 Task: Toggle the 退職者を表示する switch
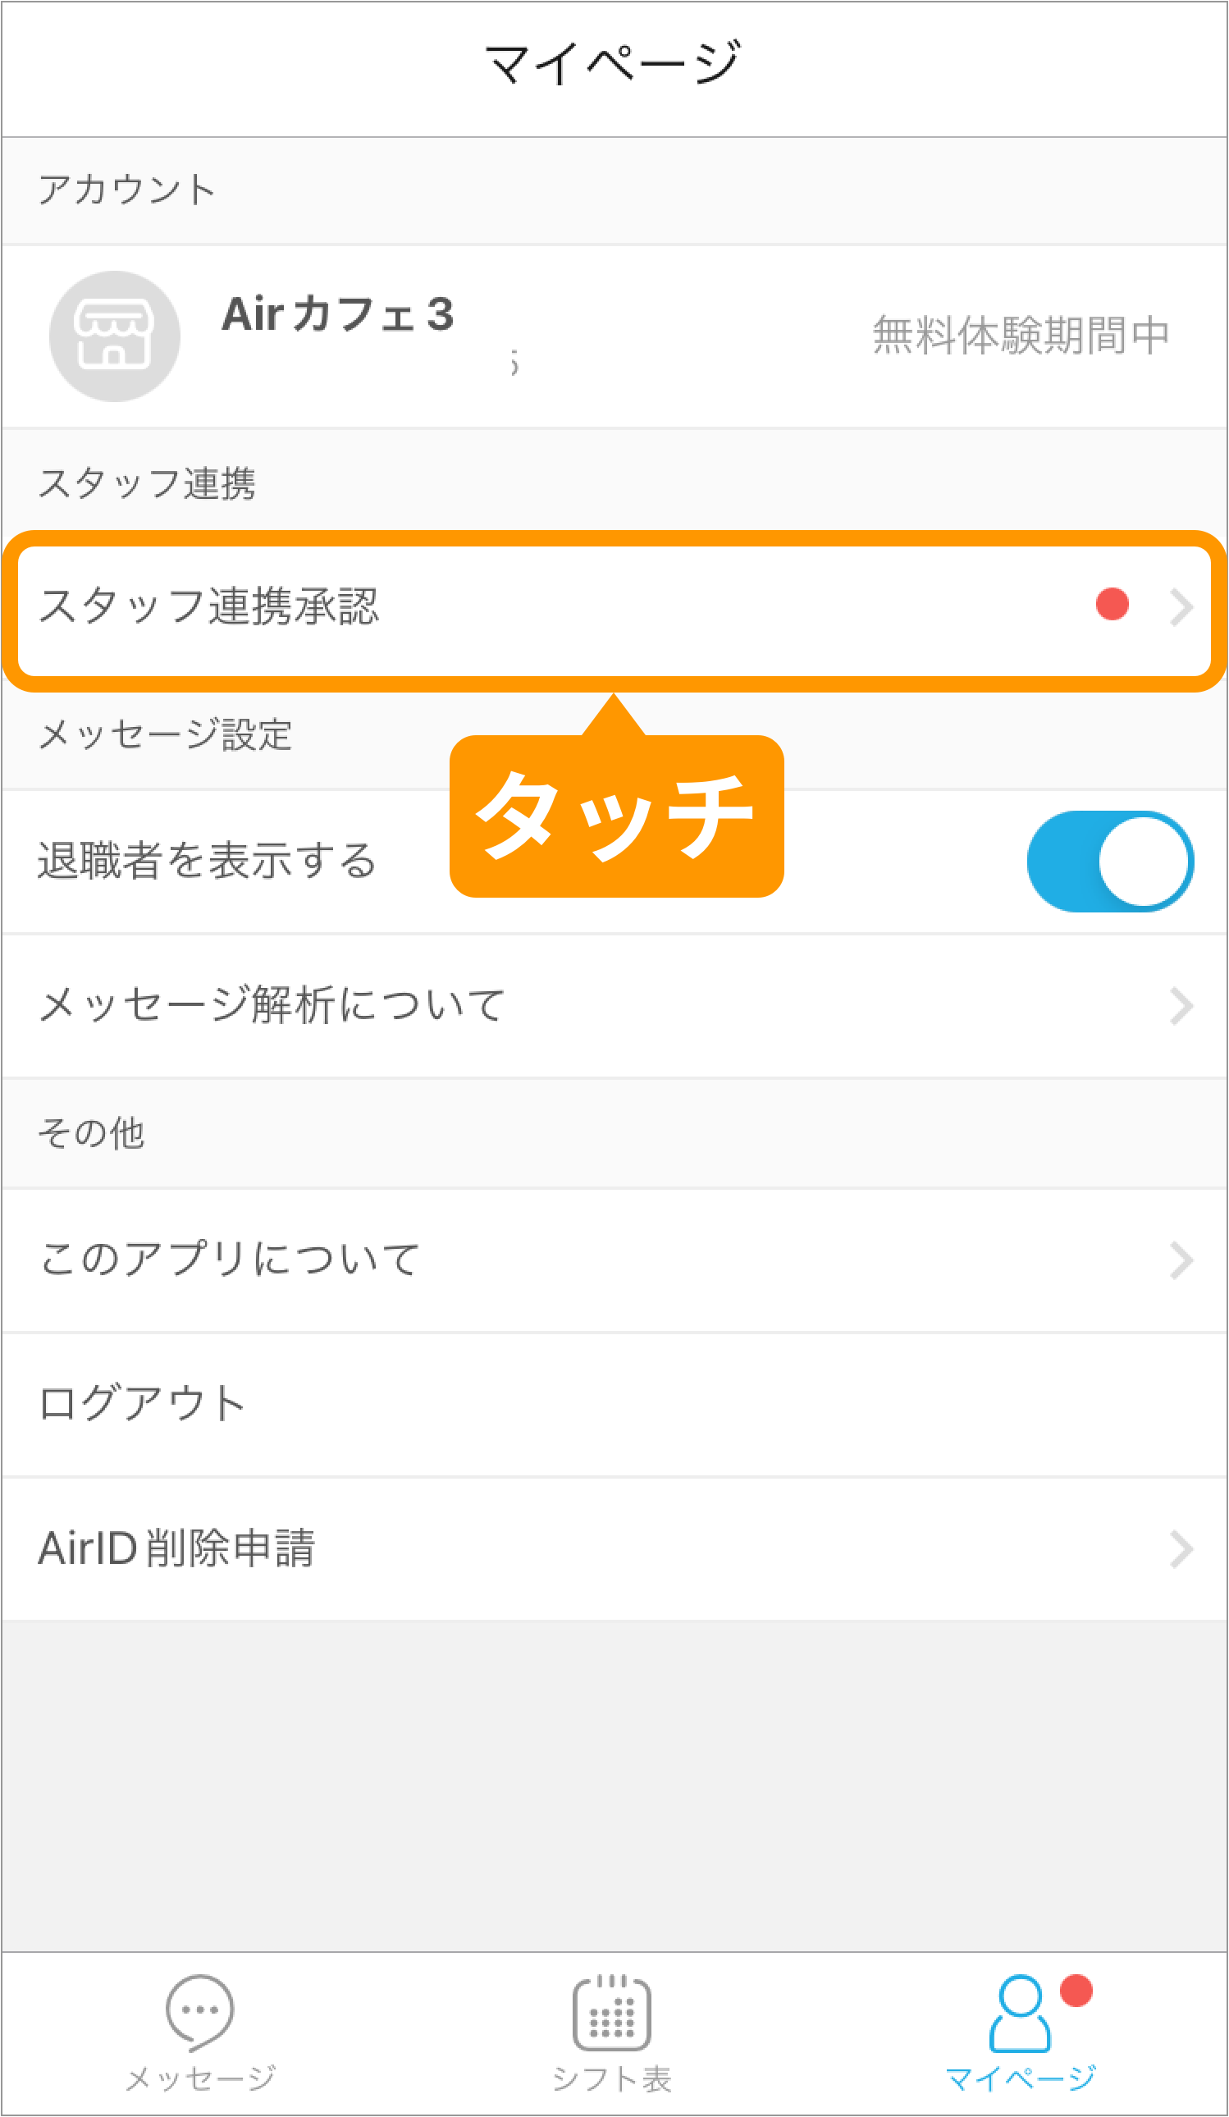[1110, 861]
